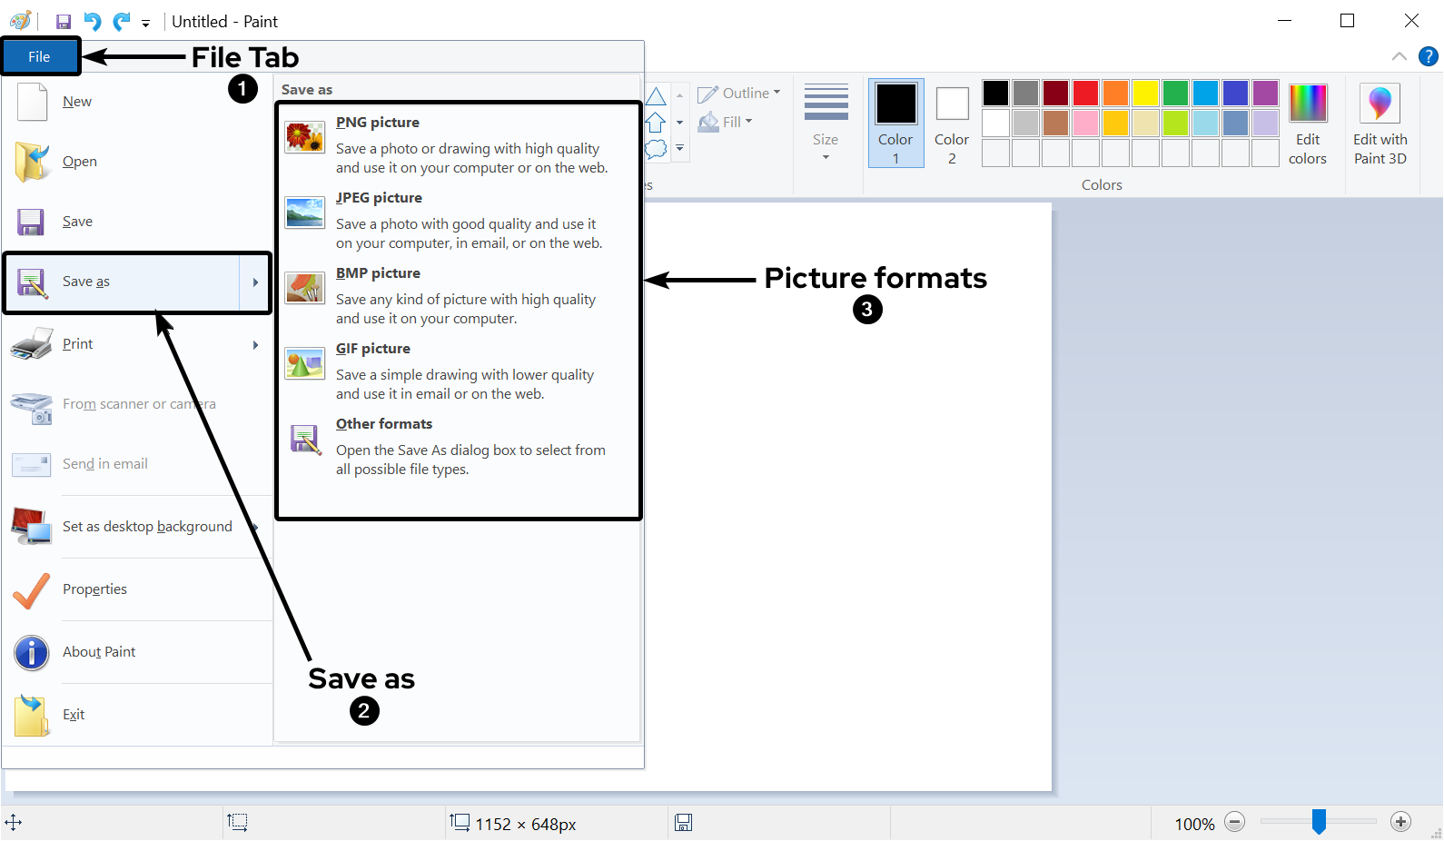
Task: Click the BMP picture brushes icon
Action: [x=305, y=288]
